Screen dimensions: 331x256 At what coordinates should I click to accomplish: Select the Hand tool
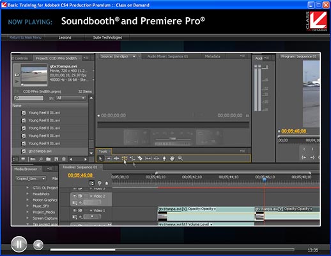pyautogui.click(x=172, y=159)
